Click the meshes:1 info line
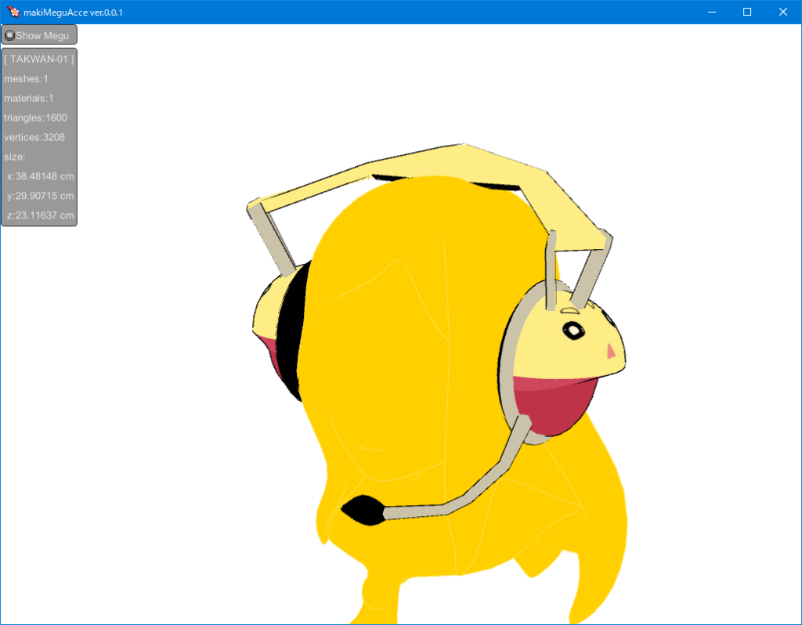 (x=26, y=79)
